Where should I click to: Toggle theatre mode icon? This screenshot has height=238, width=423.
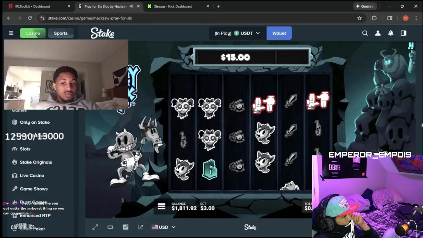pyautogui.click(x=110, y=227)
